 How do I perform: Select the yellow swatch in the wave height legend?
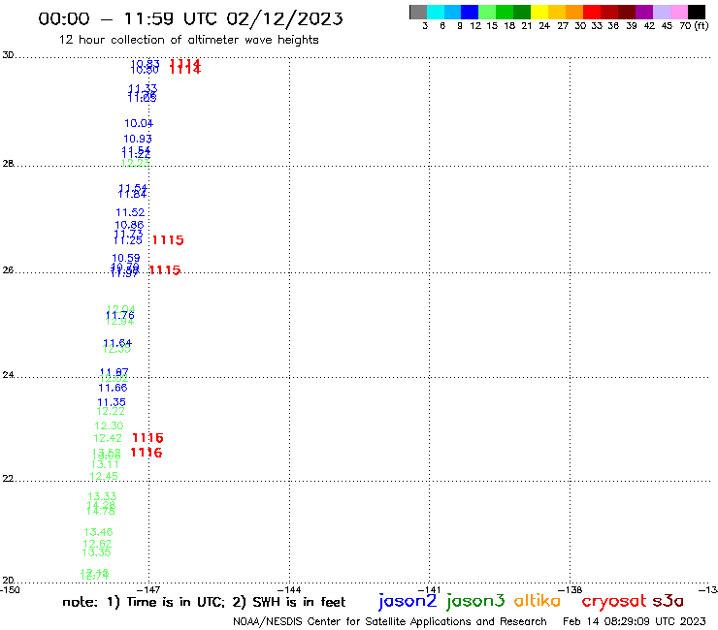[539, 12]
